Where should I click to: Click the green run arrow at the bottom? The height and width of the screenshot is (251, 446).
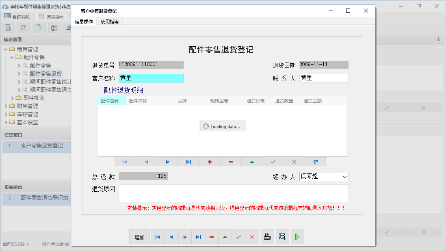pyautogui.click(x=297, y=236)
